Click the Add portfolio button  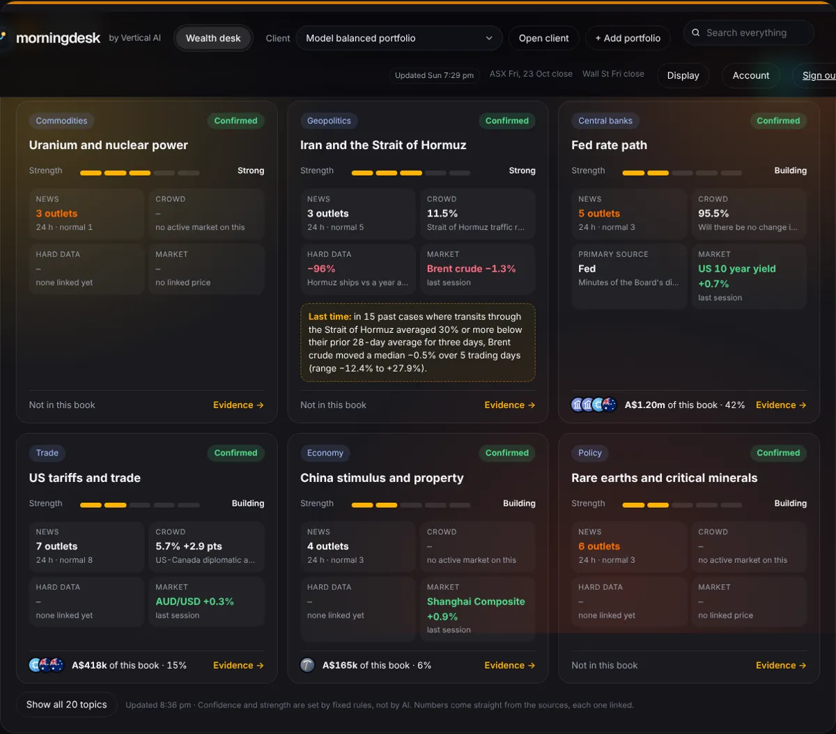[628, 38]
